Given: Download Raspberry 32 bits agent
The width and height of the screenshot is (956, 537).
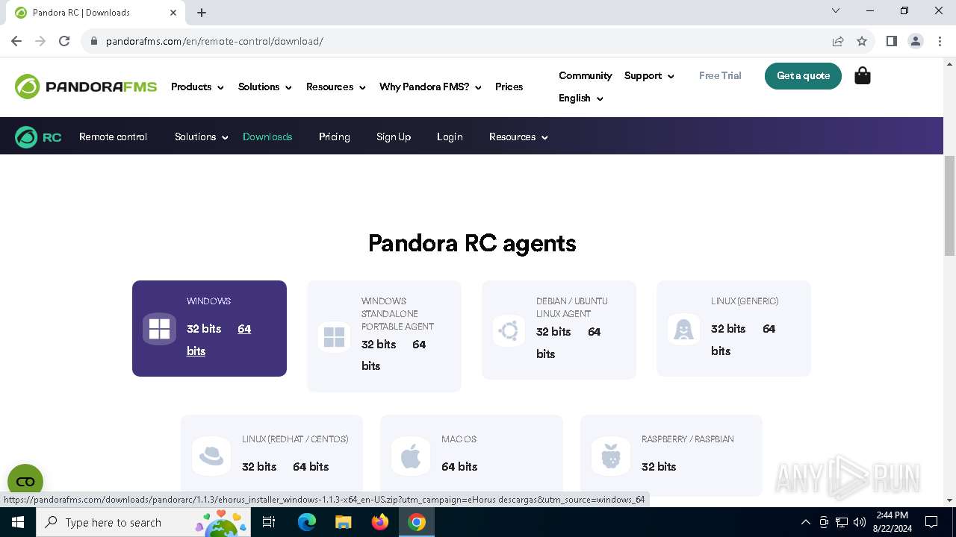Looking at the screenshot, I should 659,467.
